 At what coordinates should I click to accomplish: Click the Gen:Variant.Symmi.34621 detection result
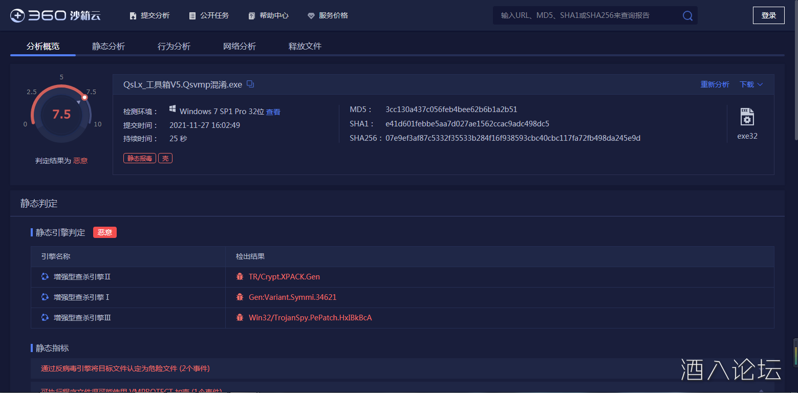[293, 297]
